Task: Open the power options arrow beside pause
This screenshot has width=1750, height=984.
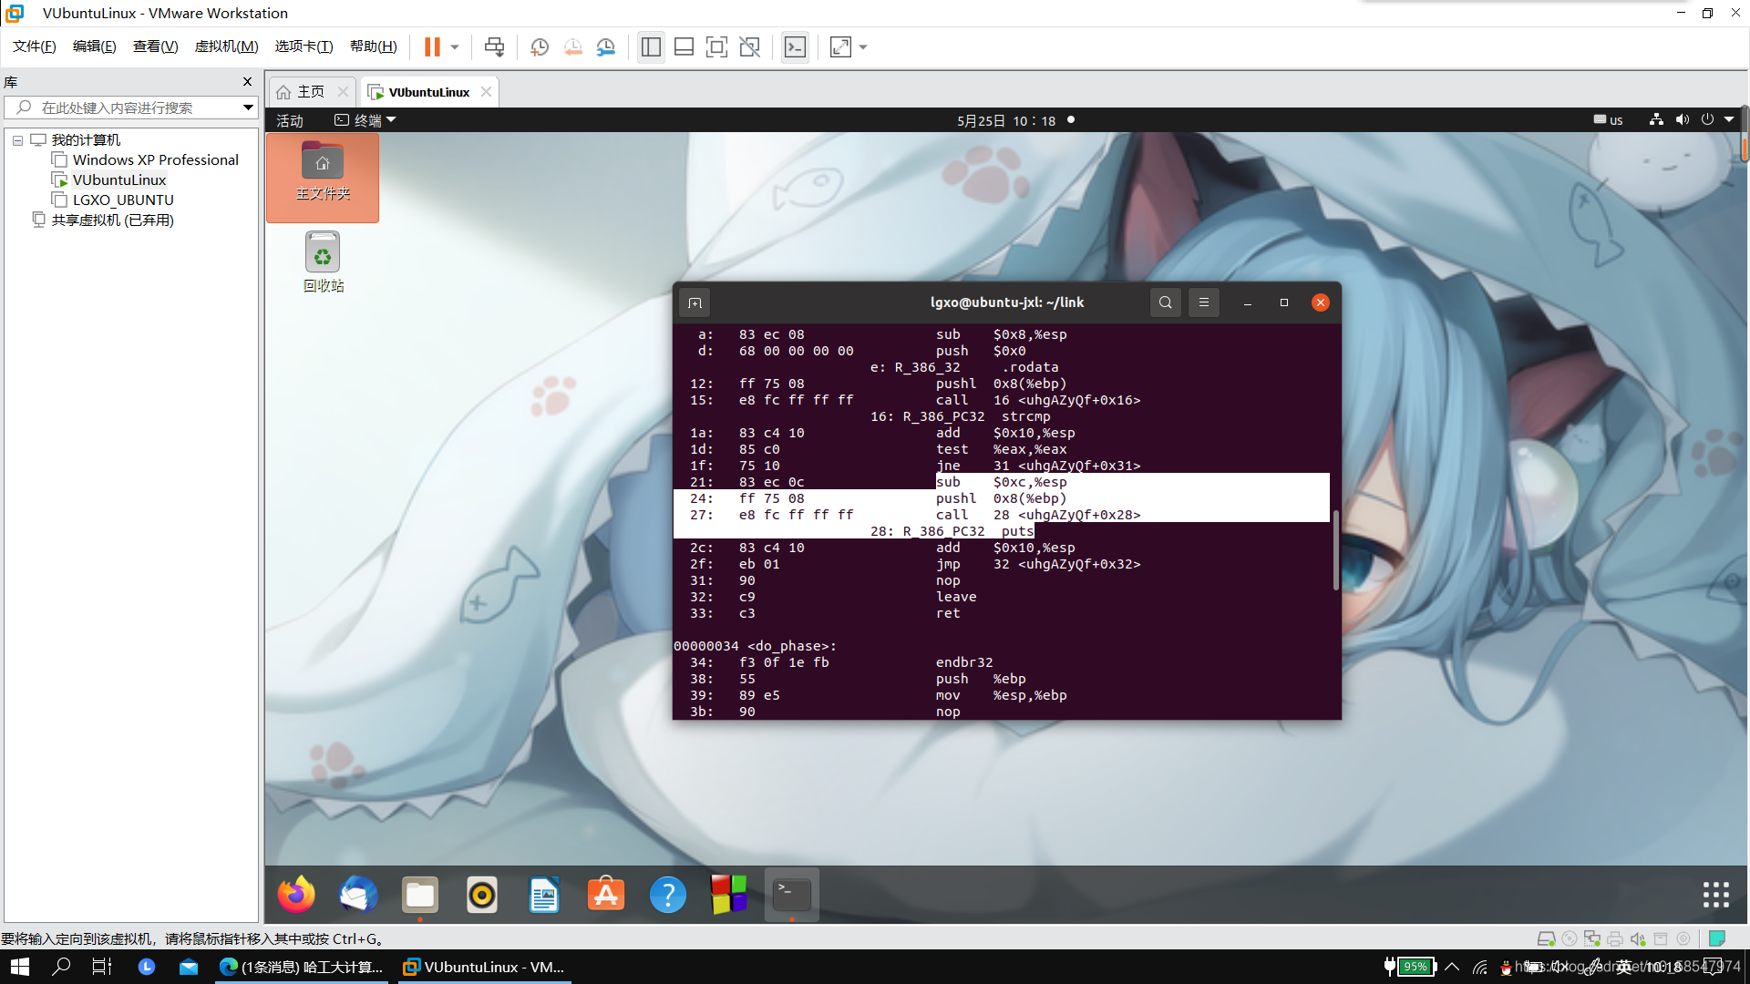Action: click(455, 46)
